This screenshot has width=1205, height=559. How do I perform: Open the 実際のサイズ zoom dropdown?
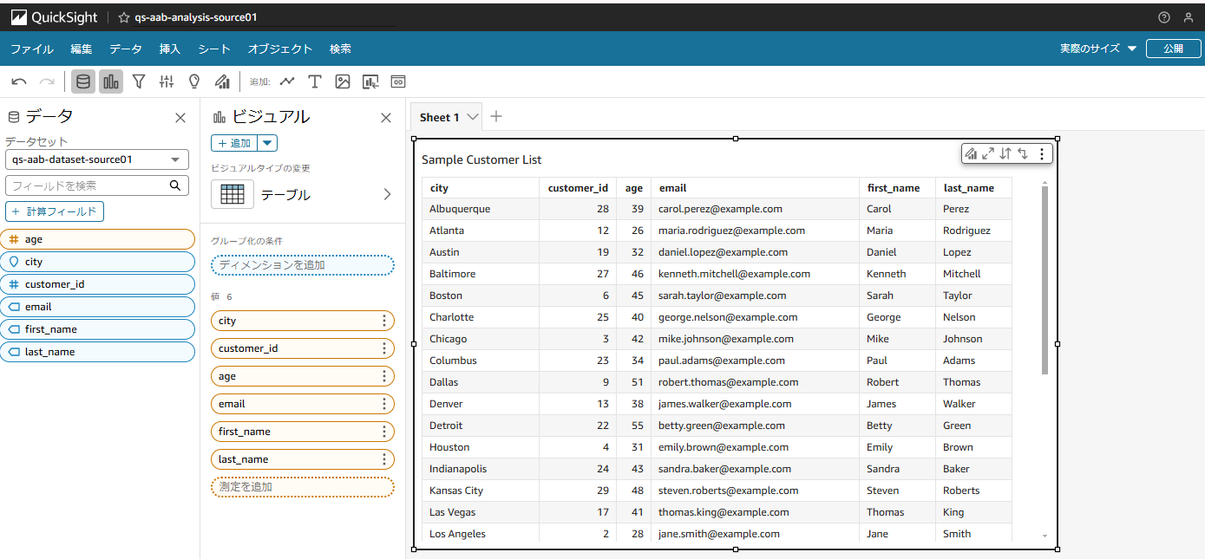[x=1098, y=49]
